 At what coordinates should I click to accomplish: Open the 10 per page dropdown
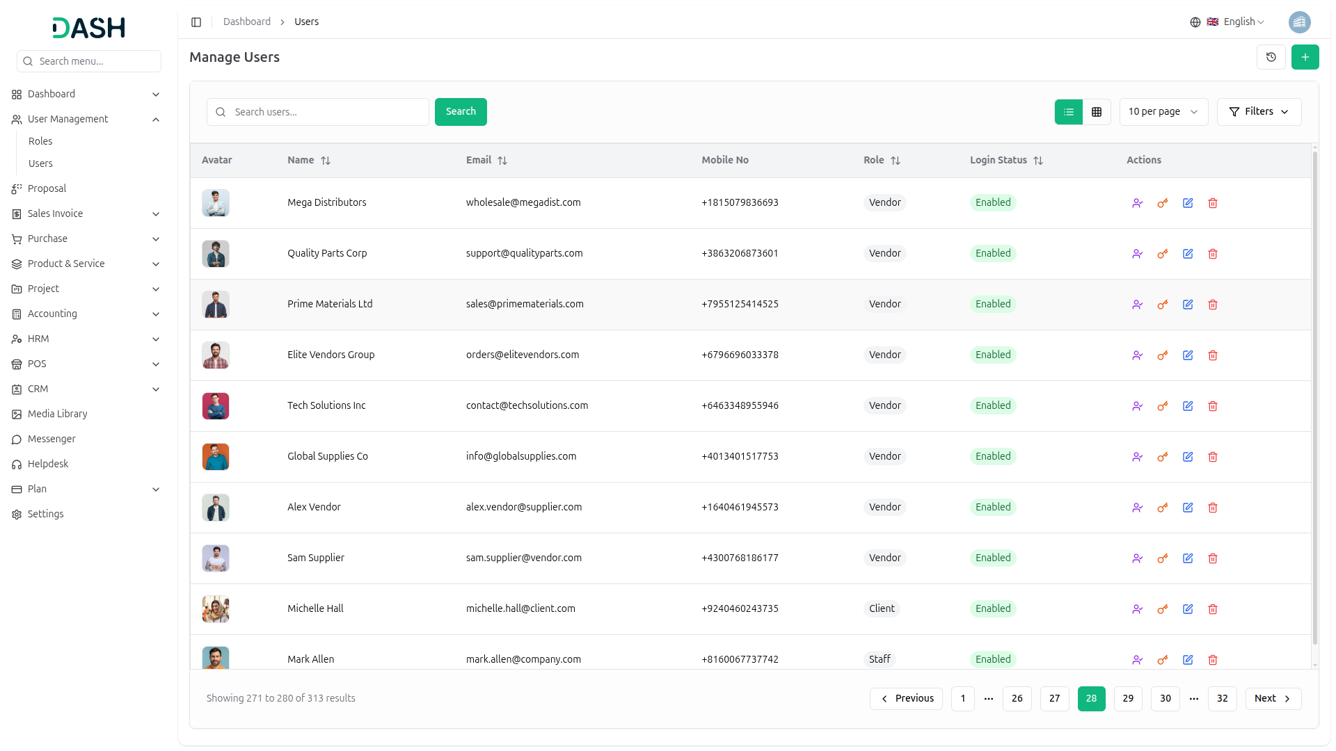pyautogui.click(x=1163, y=112)
